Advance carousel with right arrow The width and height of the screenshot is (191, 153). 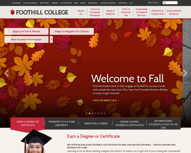(185, 73)
